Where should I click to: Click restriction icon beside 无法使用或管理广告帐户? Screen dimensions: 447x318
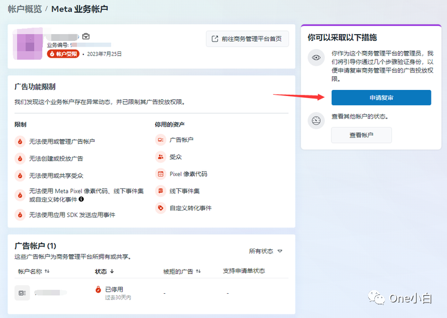click(x=20, y=141)
